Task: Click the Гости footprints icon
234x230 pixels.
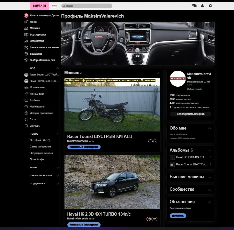Action: [26, 120]
